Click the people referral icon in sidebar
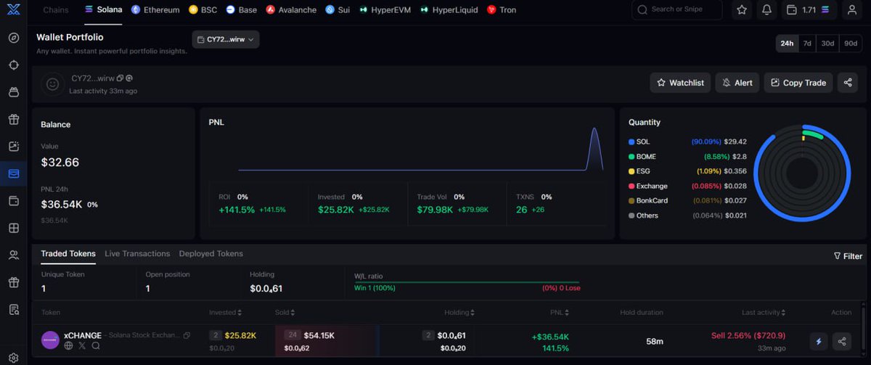 [14, 255]
